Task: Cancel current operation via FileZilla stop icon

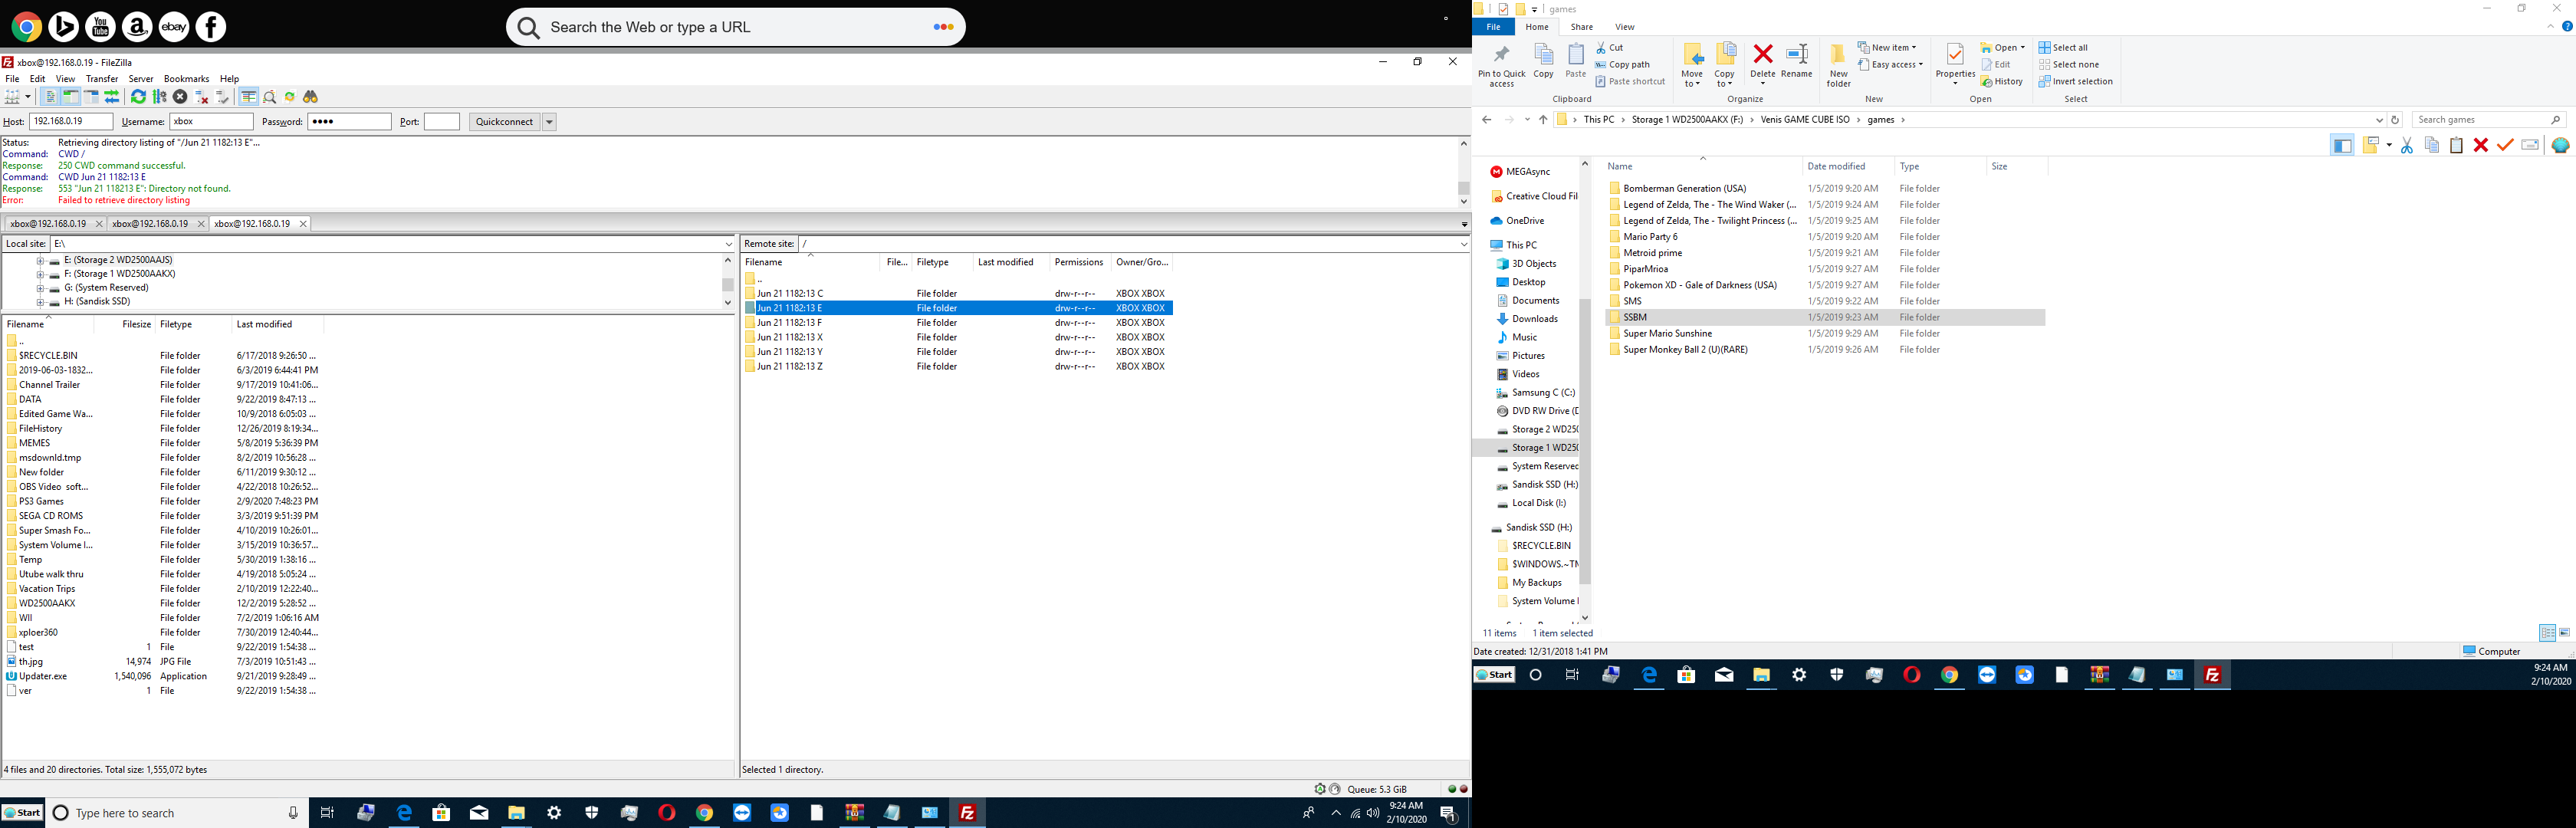Action: 180,97
